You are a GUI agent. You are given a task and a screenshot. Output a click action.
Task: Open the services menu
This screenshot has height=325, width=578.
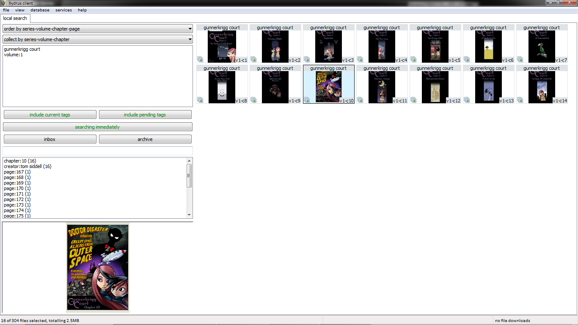point(63,10)
